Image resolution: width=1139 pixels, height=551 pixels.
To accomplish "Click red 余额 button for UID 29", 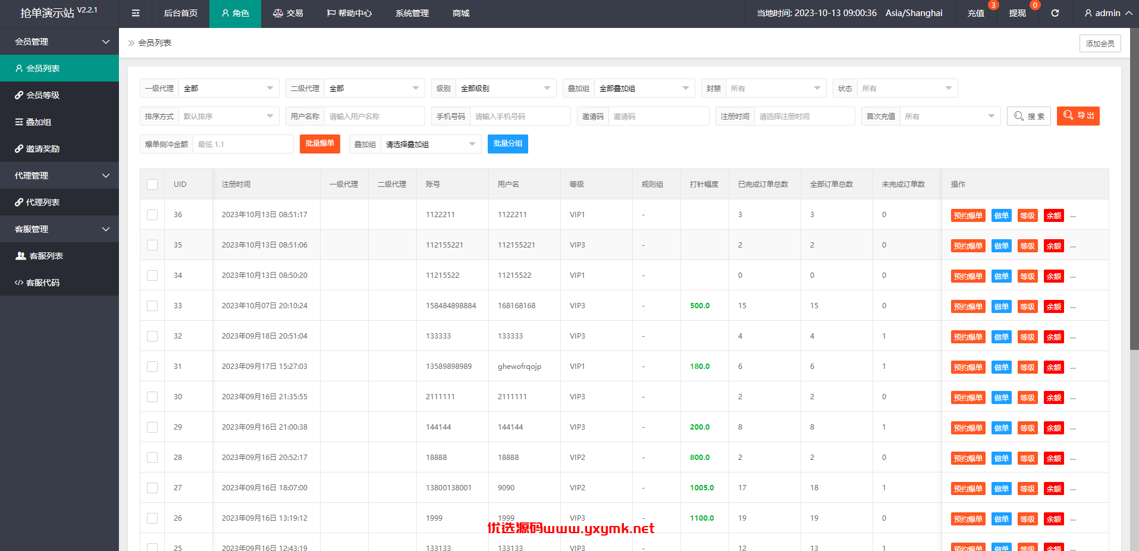I will [x=1054, y=428].
